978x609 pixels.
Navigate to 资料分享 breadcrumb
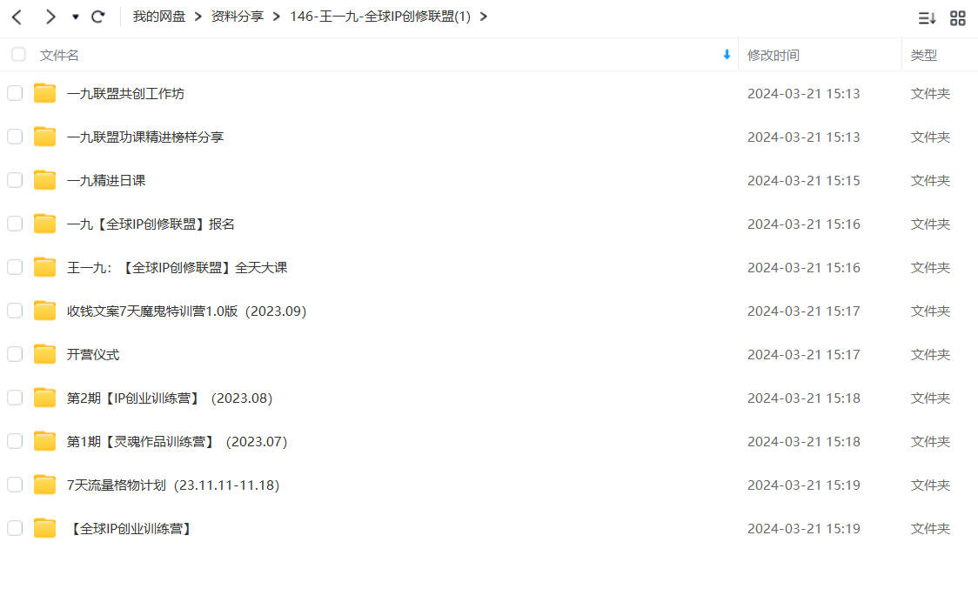(237, 17)
